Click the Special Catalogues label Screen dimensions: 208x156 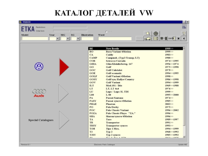pos(41,120)
